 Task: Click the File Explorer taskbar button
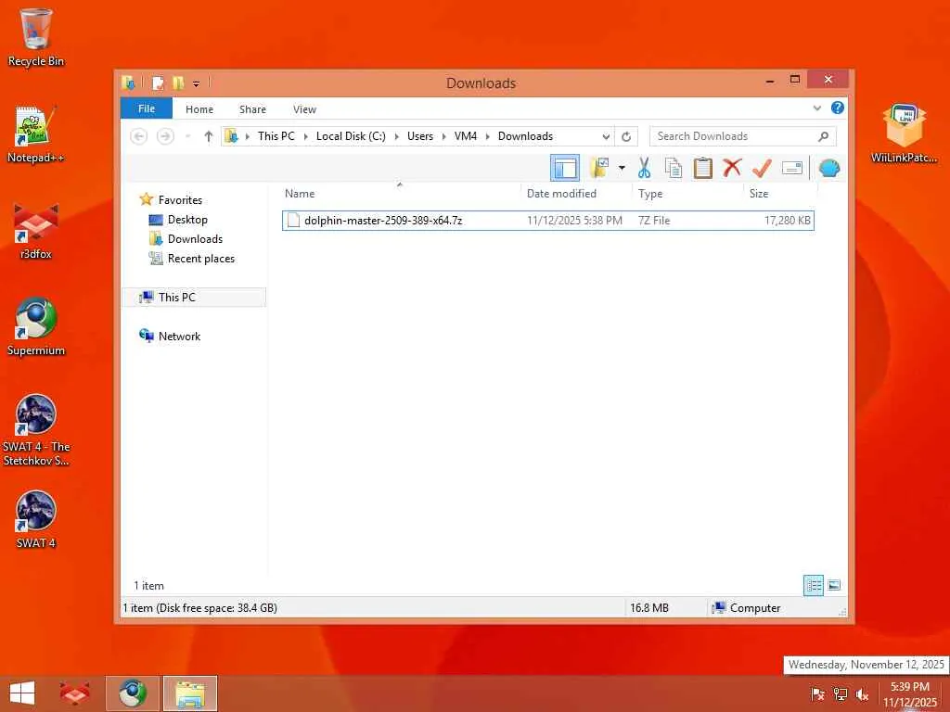click(x=189, y=693)
